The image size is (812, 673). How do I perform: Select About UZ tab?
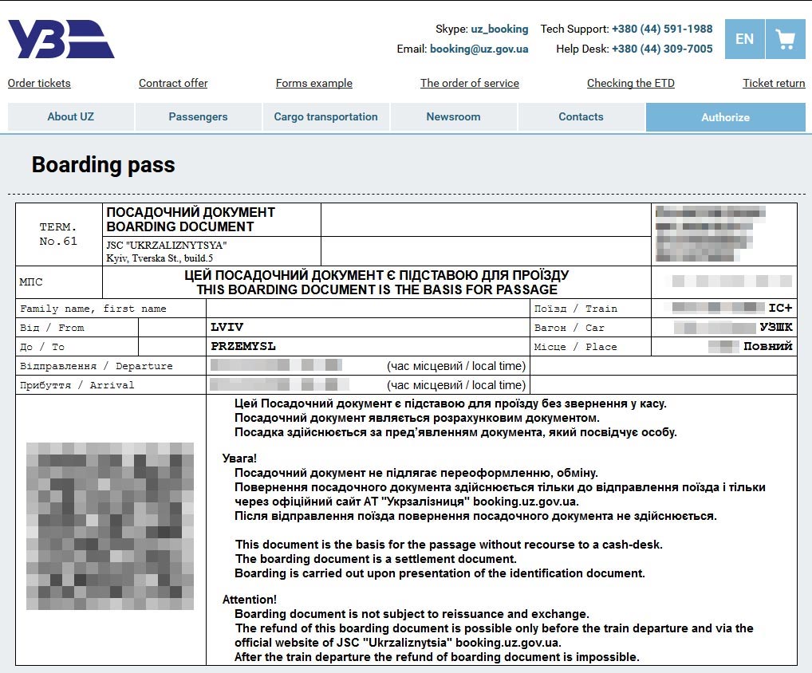tap(71, 117)
